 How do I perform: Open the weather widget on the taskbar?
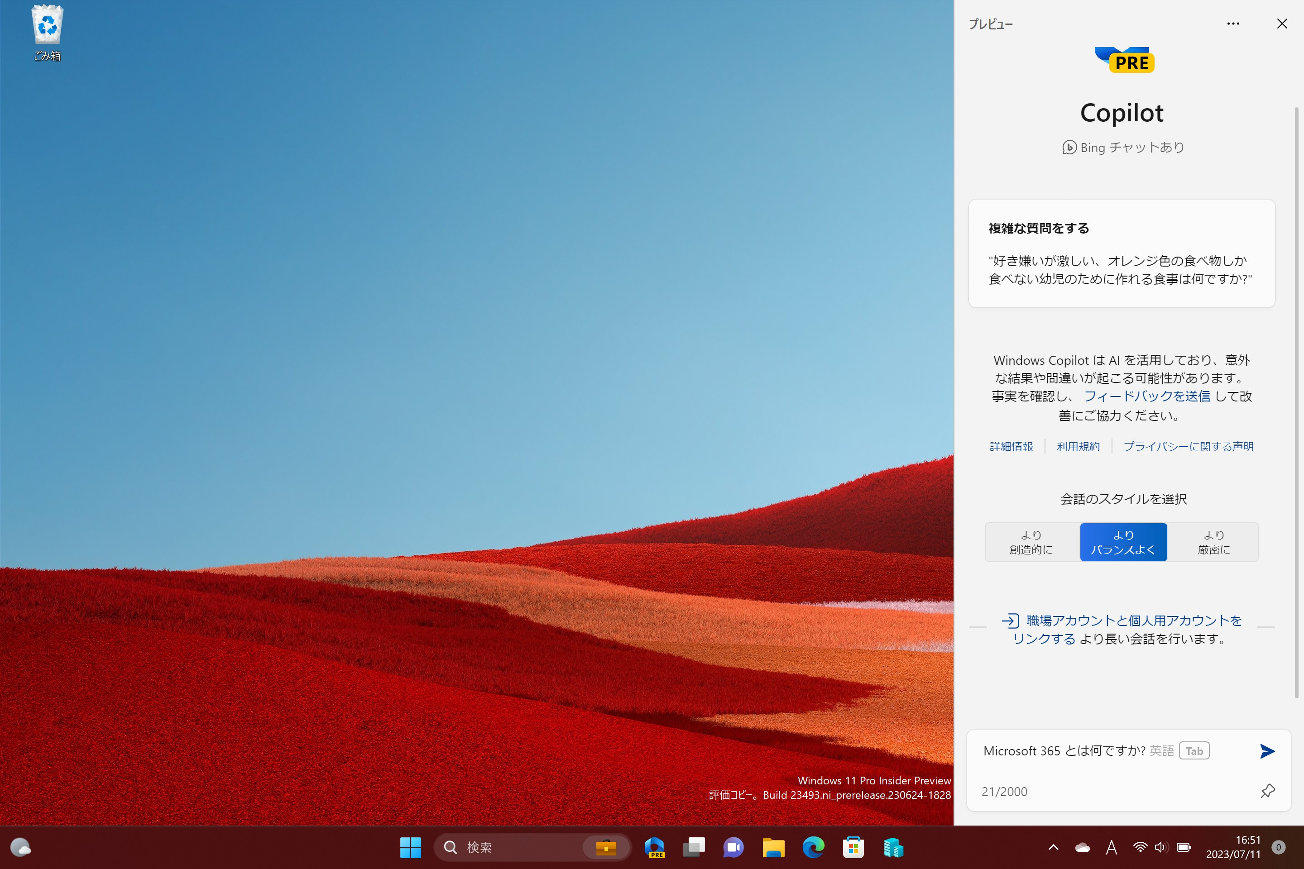(x=20, y=847)
